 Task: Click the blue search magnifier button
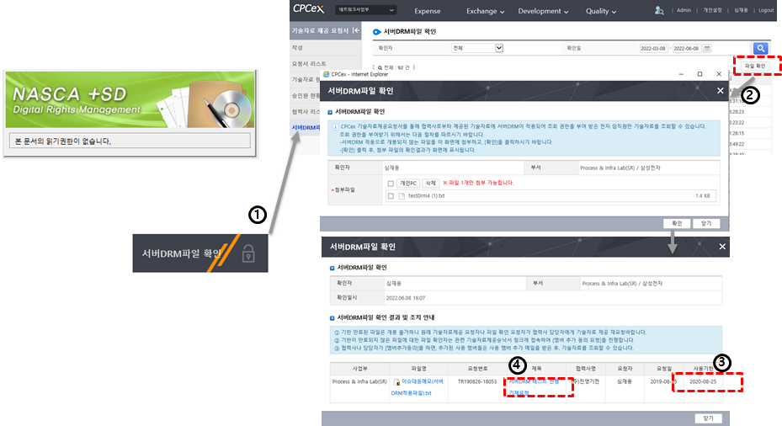coord(761,48)
